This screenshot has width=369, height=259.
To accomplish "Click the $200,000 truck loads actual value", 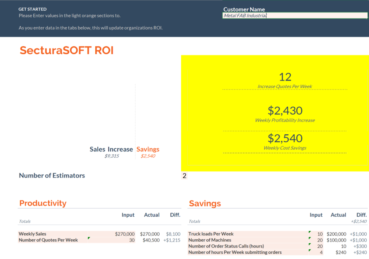I will pyautogui.click(x=336, y=234).
